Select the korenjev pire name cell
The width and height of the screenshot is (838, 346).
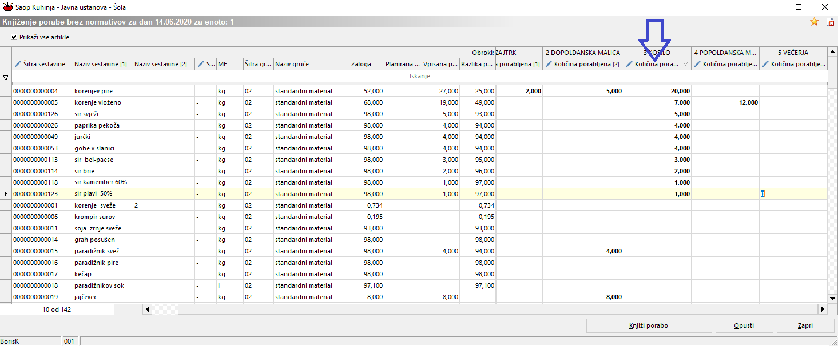[103, 91]
